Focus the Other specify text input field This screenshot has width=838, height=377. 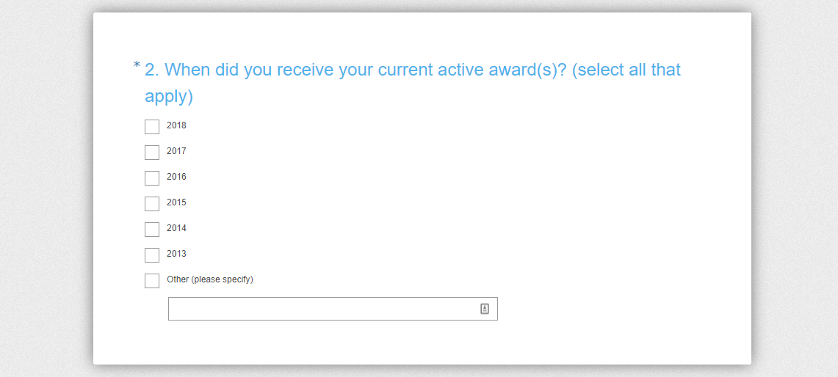[323, 309]
